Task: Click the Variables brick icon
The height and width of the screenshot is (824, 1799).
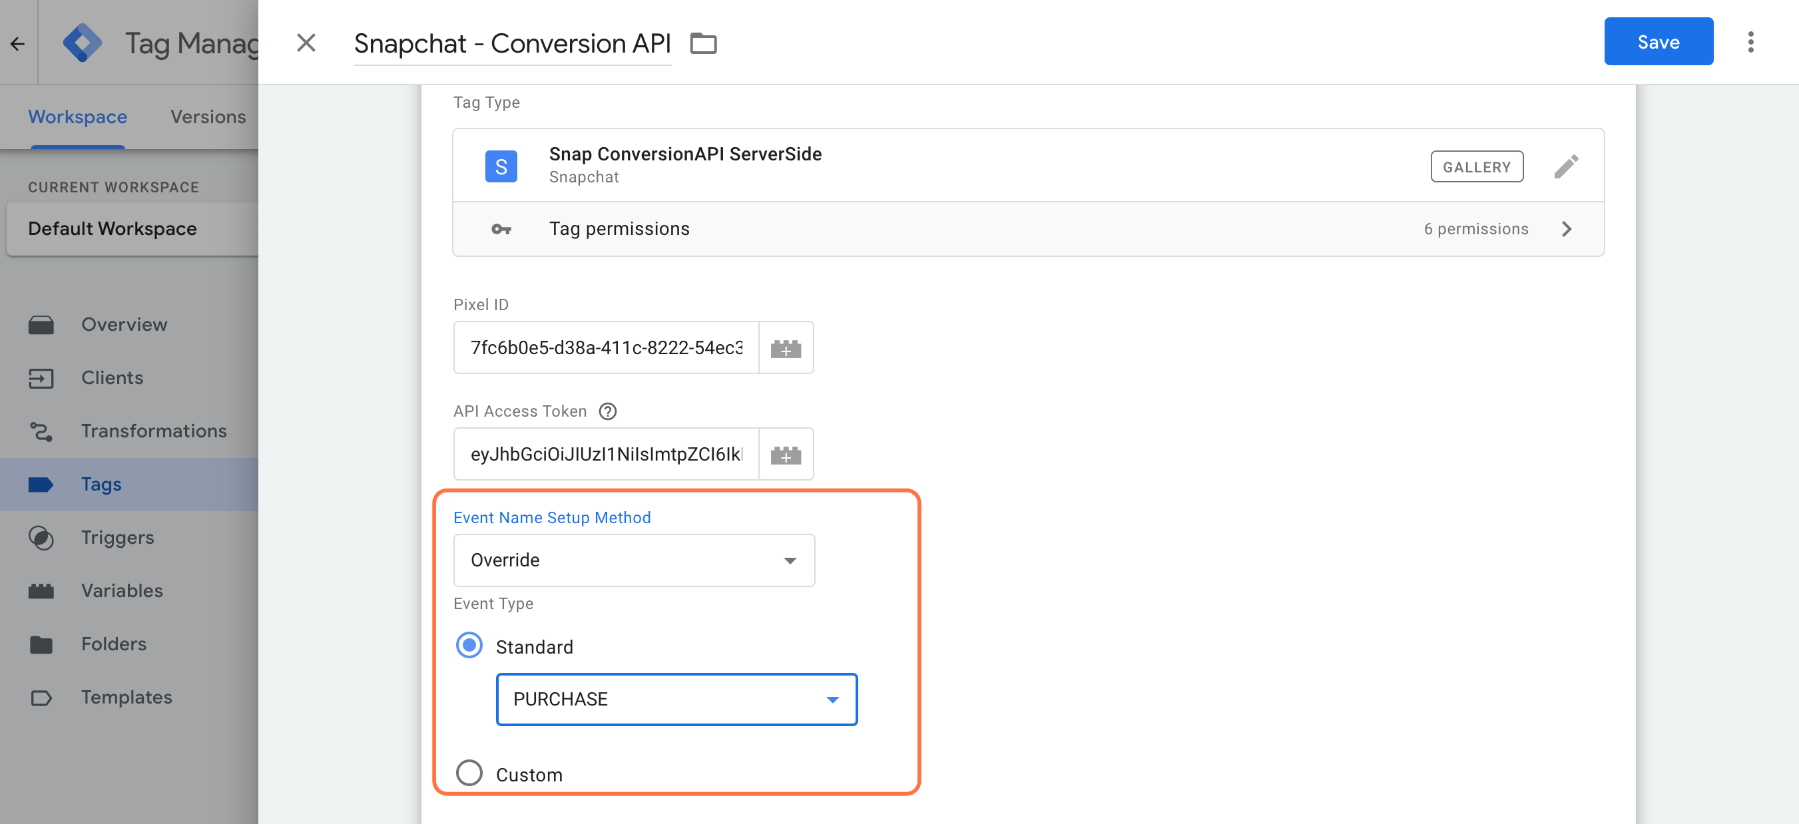Action: click(x=41, y=591)
